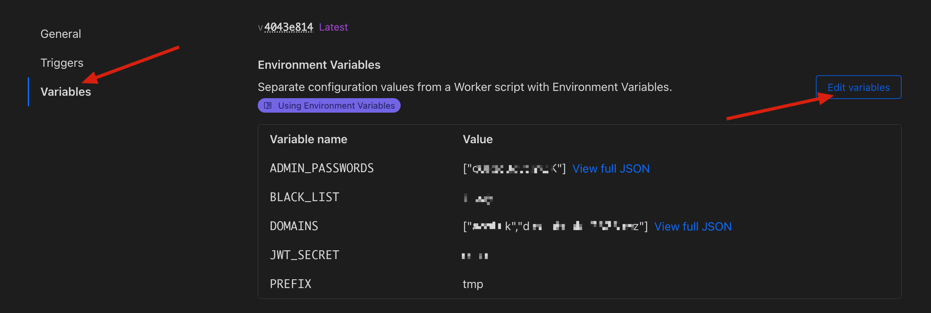Click the chevron before the version number
Screen dimensions: 931x313
pyautogui.click(x=260, y=28)
